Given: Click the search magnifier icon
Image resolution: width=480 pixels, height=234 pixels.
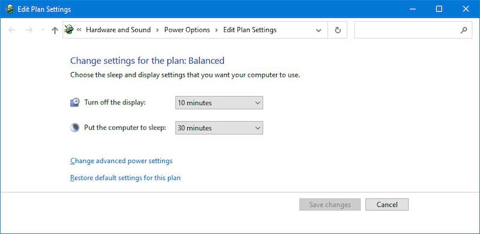Looking at the screenshot, I should click(x=464, y=30).
